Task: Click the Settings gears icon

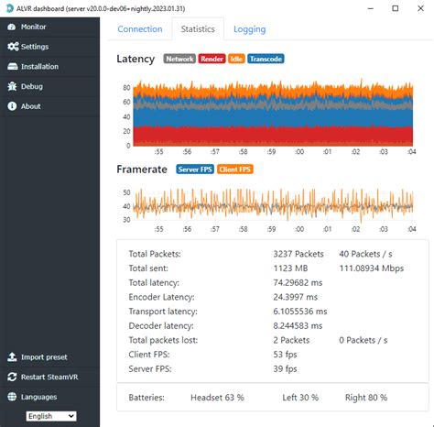Action: point(13,47)
